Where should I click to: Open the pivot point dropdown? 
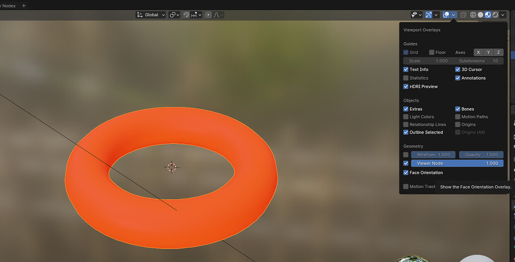[174, 15]
